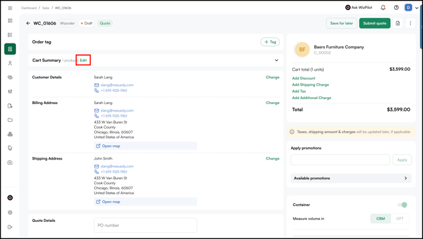
Task: Click phone icon under Shipping Address
Action: (x=97, y=172)
